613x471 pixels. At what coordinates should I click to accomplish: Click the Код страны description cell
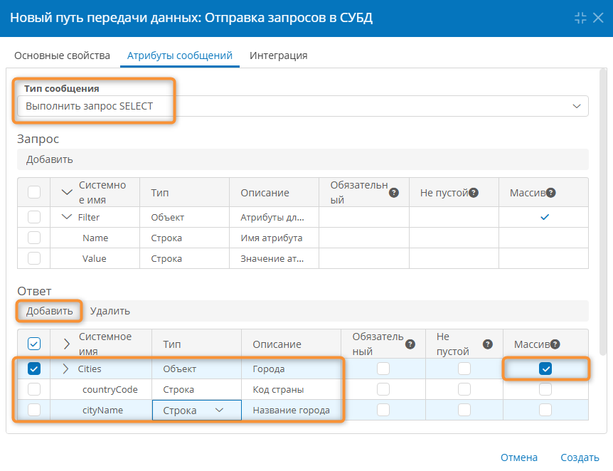pos(292,389)
